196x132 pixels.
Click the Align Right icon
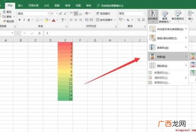(x=81, y=20)
